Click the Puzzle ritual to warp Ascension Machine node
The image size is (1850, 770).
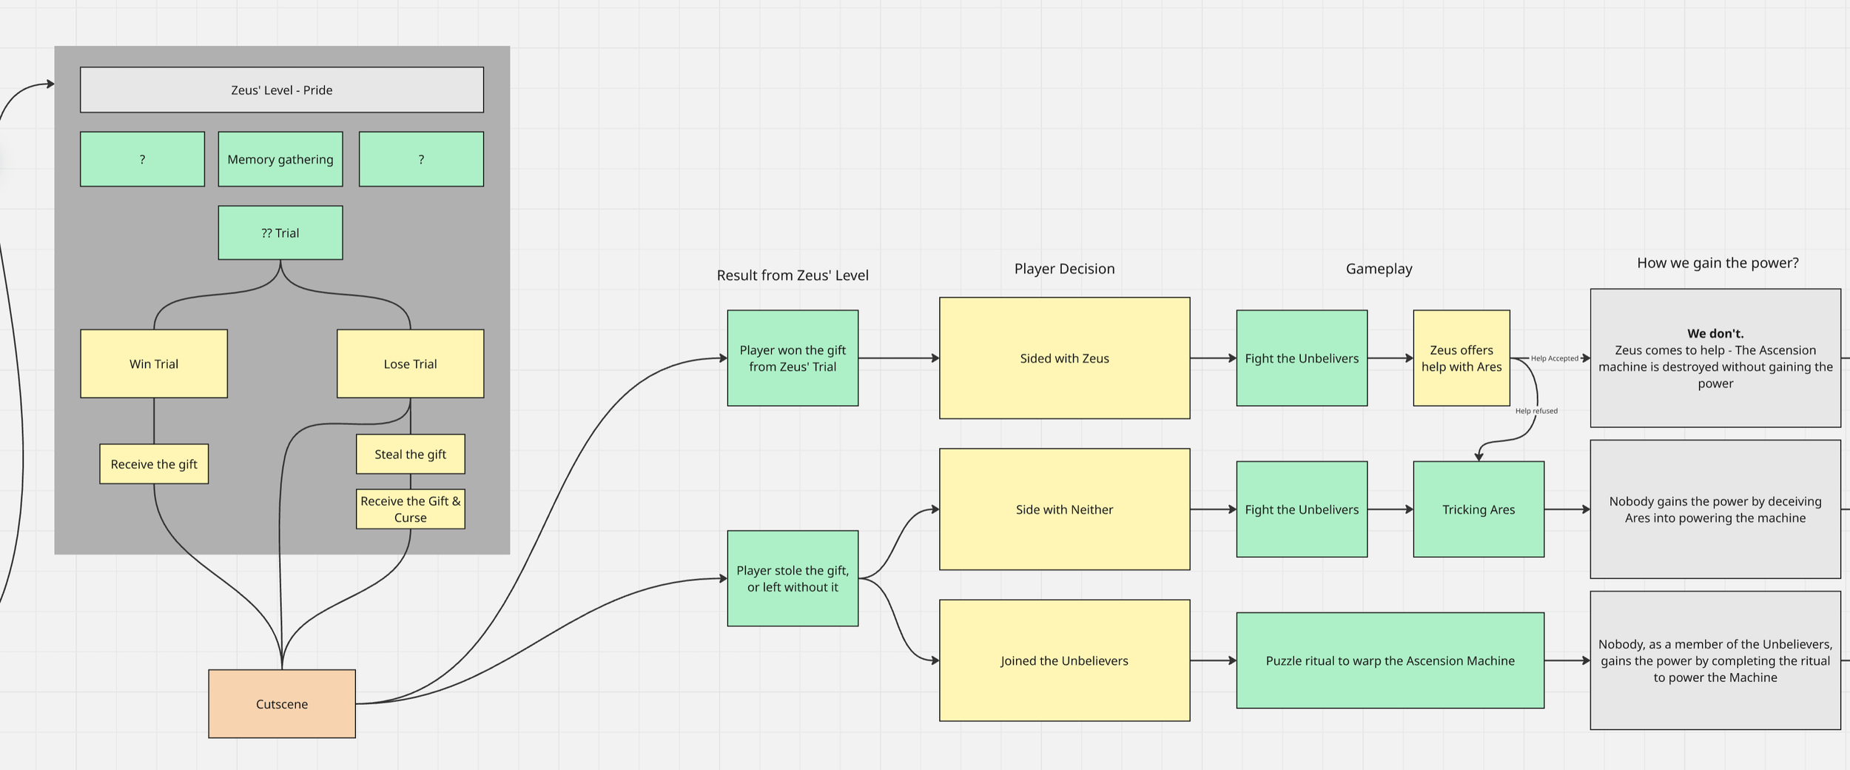pyautogui.click(x=1389, y=660)
